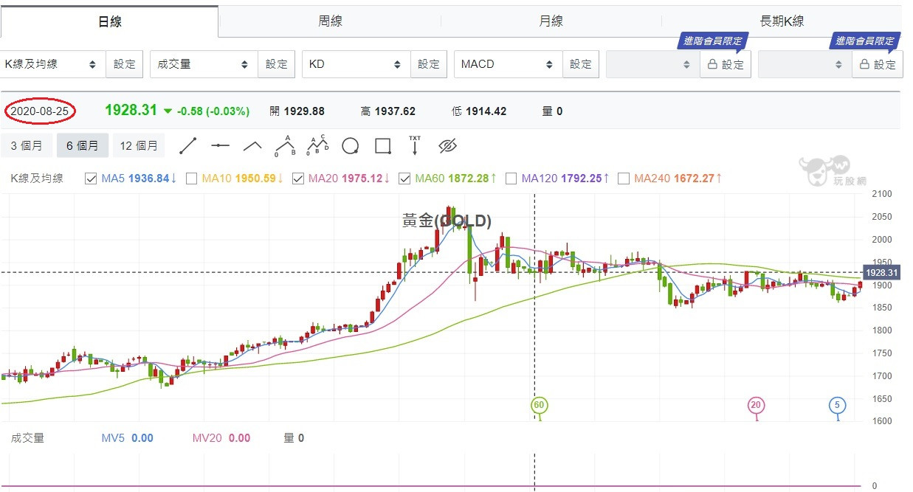Select the 0AB wave pattern tool
The width and height of the screenshot is (913, 492).
(x=286, y=145)
